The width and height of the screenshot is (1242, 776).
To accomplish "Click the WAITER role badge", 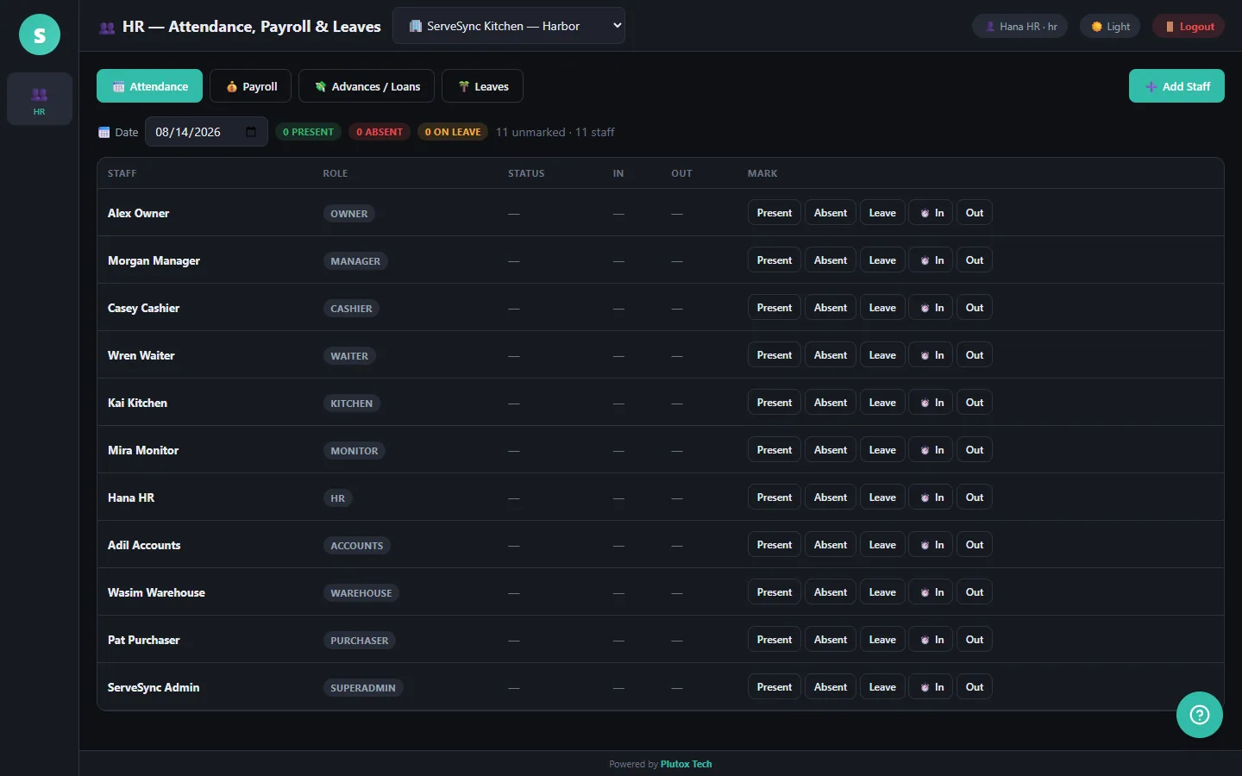I will point(349,356).
